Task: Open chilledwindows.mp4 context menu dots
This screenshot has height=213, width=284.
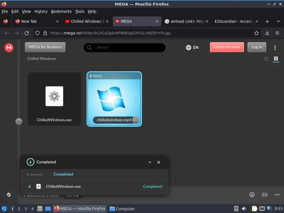Action: 135,120
